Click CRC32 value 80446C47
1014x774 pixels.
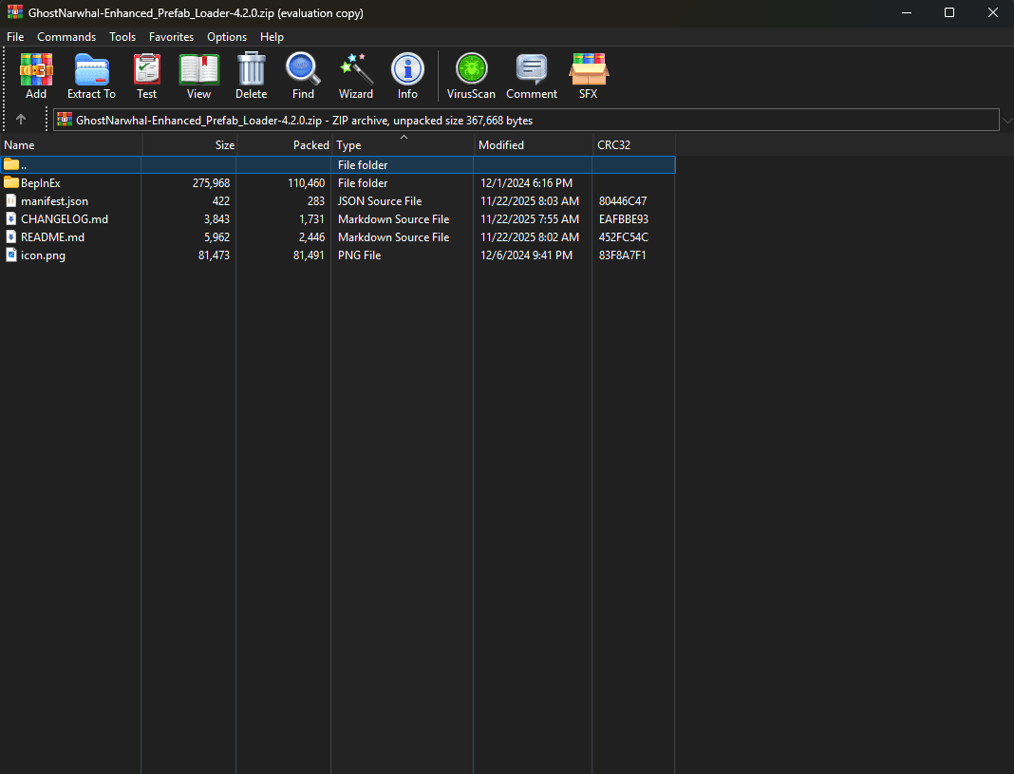(623, 201)
